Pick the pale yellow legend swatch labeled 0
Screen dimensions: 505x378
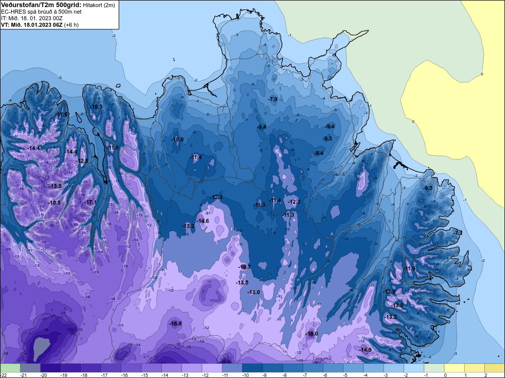(x=454, y=368)
